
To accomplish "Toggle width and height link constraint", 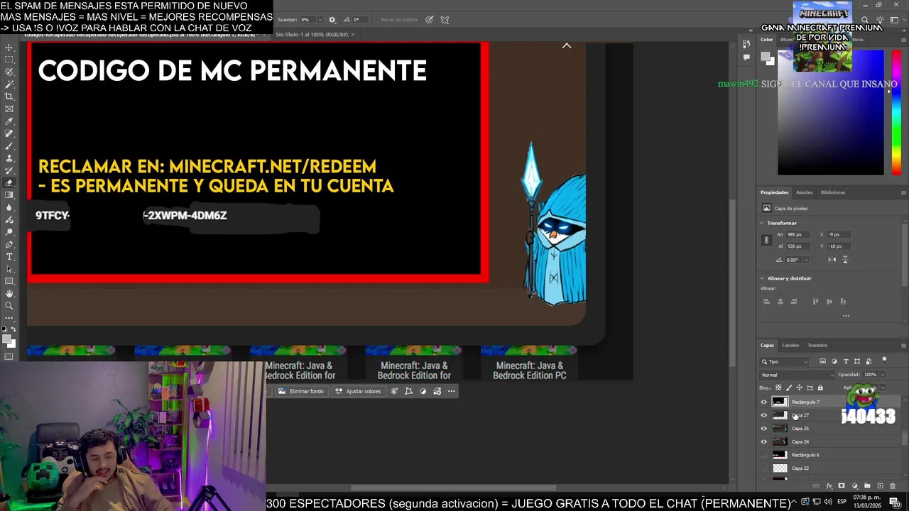I will (766, 240).
